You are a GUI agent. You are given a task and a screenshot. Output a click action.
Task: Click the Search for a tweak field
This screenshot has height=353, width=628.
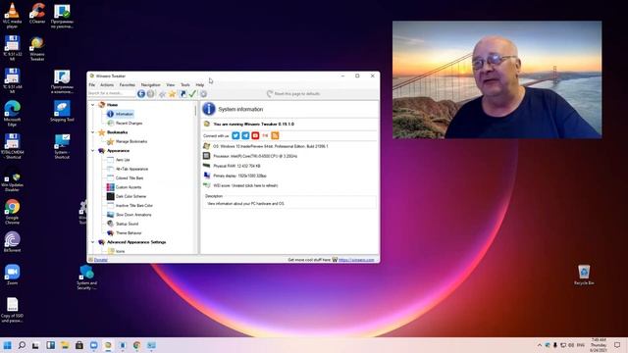[x=112, y=93]
